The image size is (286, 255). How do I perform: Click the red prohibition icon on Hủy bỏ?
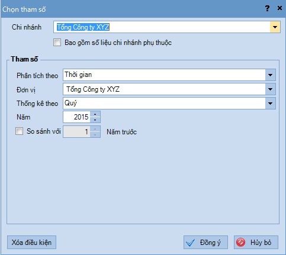click(240, 243)
